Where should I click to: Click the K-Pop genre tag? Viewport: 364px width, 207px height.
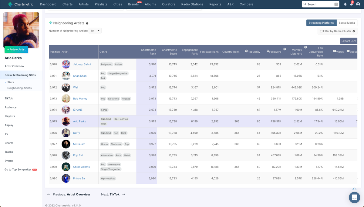104,110
